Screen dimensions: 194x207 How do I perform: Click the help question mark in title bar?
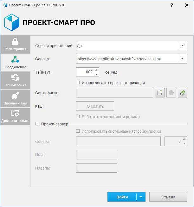(171, 5)
